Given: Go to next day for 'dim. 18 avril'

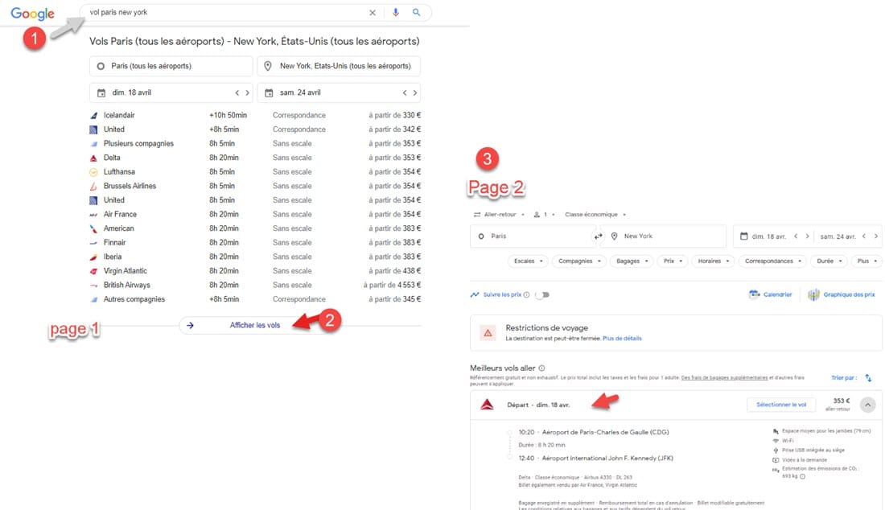Looking at the screenshot, I should pos(247,93).
